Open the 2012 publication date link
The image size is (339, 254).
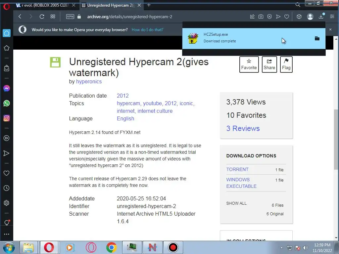[122, 96]
